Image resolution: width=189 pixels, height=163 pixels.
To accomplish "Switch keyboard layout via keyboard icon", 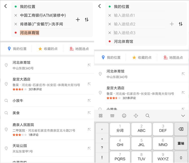I will point(112,116).
